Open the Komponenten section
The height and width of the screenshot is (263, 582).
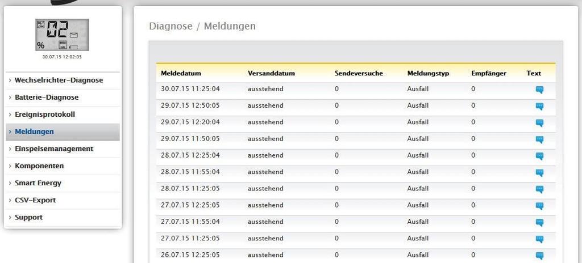[39, 166]
